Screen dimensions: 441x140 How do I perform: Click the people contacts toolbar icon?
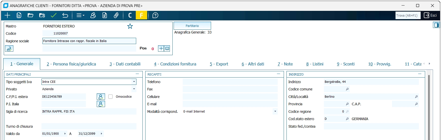pos(93,15)
